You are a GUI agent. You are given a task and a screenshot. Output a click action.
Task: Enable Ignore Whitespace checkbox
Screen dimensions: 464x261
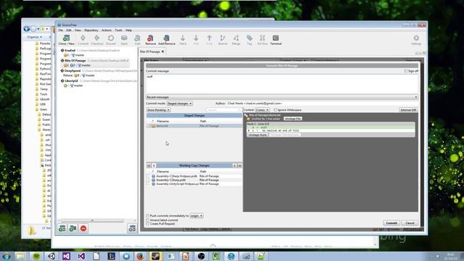click(275, 109)
